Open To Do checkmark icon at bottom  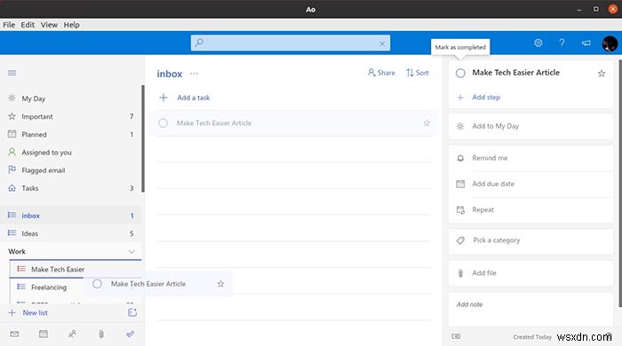[130, 334]
